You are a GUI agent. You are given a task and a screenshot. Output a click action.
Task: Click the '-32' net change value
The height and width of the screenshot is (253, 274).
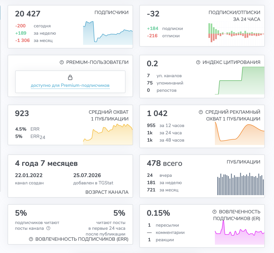click(x=153, y=14)
